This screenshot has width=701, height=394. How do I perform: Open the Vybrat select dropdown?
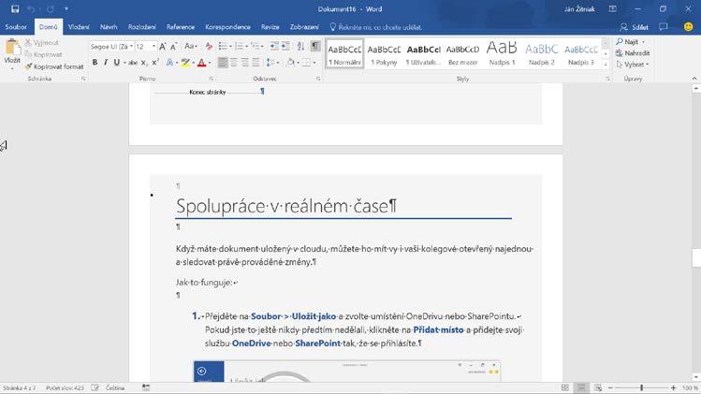coord(632,65)
